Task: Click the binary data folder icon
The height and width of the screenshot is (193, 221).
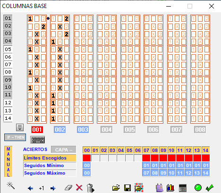Action: coord(139,187)
